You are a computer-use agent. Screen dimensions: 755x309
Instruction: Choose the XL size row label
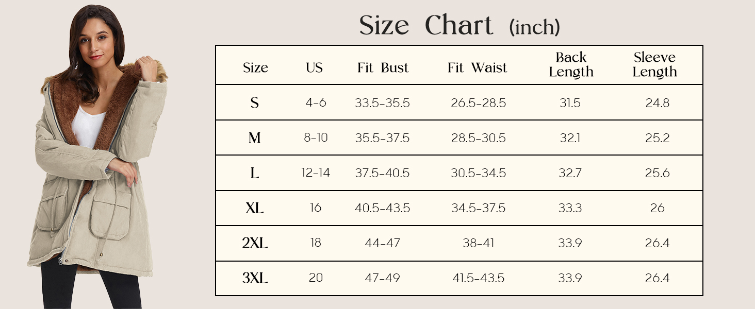[255, 208]
